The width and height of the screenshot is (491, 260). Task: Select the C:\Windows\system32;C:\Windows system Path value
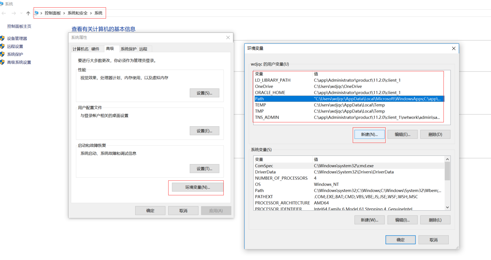click(x=378, y=191)
